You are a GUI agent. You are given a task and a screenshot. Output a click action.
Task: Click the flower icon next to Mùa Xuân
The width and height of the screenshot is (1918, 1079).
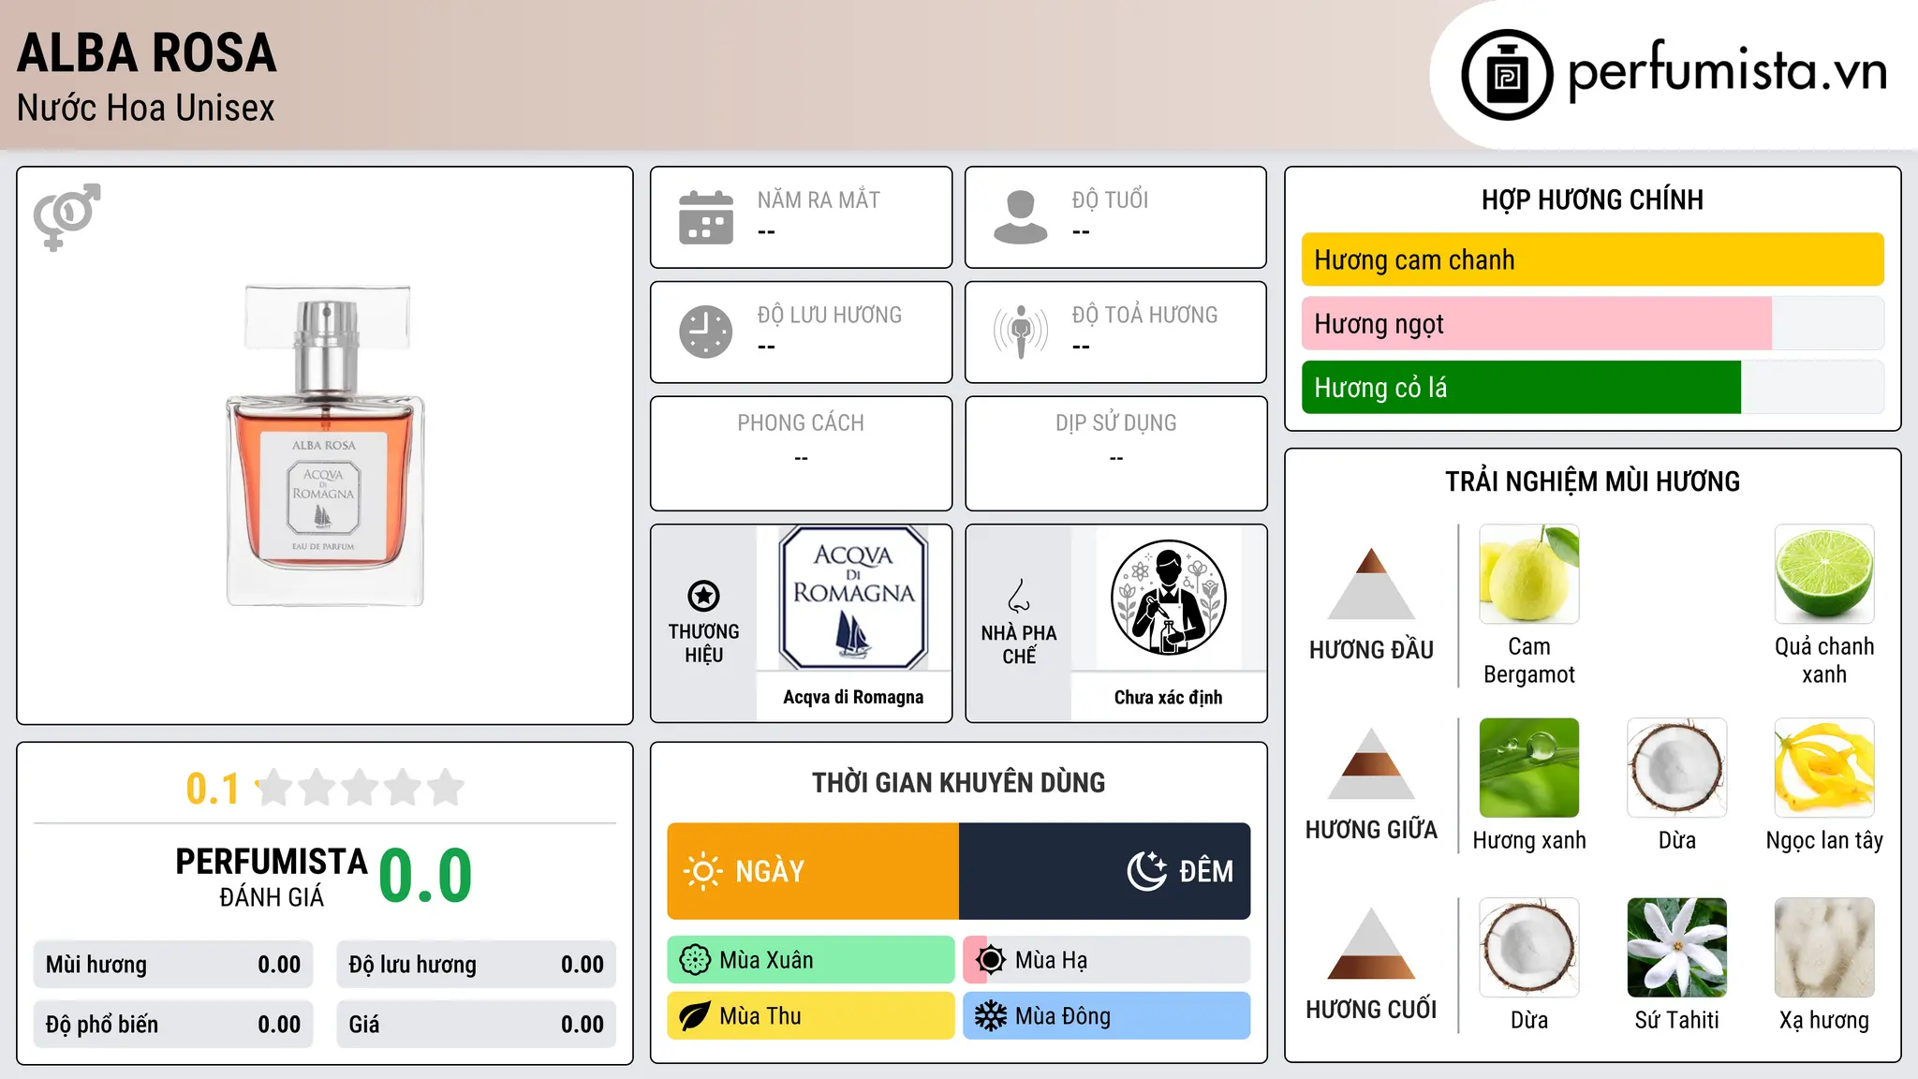pos(695,960)
